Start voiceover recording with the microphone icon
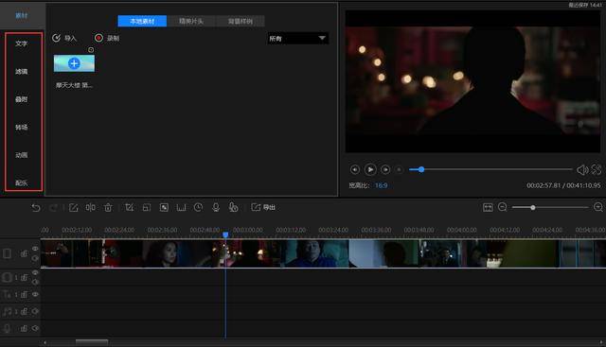The image size is (606, 347). (x=216, y=208)
